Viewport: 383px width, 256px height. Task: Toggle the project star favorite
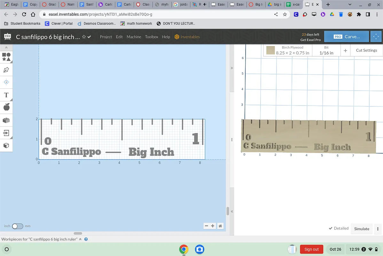click(84, 37)
